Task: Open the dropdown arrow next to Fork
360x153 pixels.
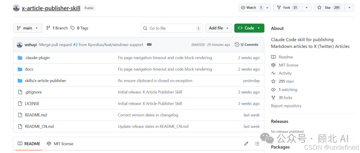Action: click(307, 8)
